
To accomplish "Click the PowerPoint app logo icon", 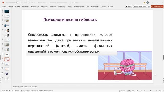I will tap(3, 2).
